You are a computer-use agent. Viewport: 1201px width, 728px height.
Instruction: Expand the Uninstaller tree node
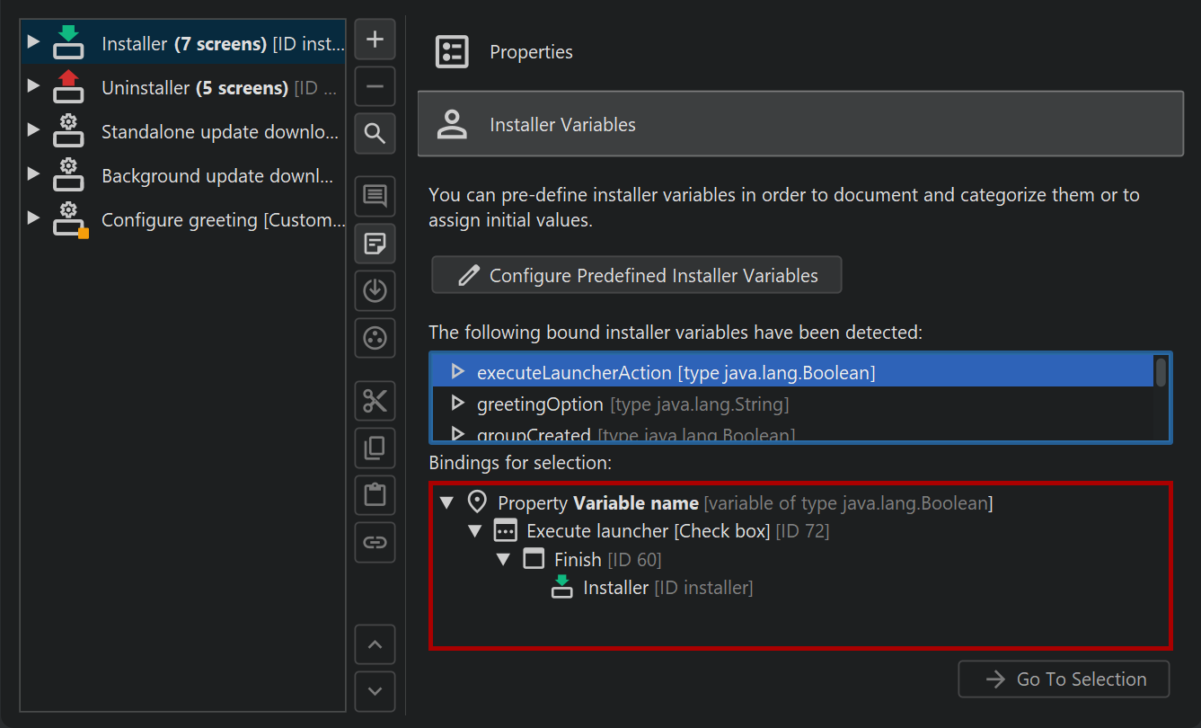coord(33,85)
